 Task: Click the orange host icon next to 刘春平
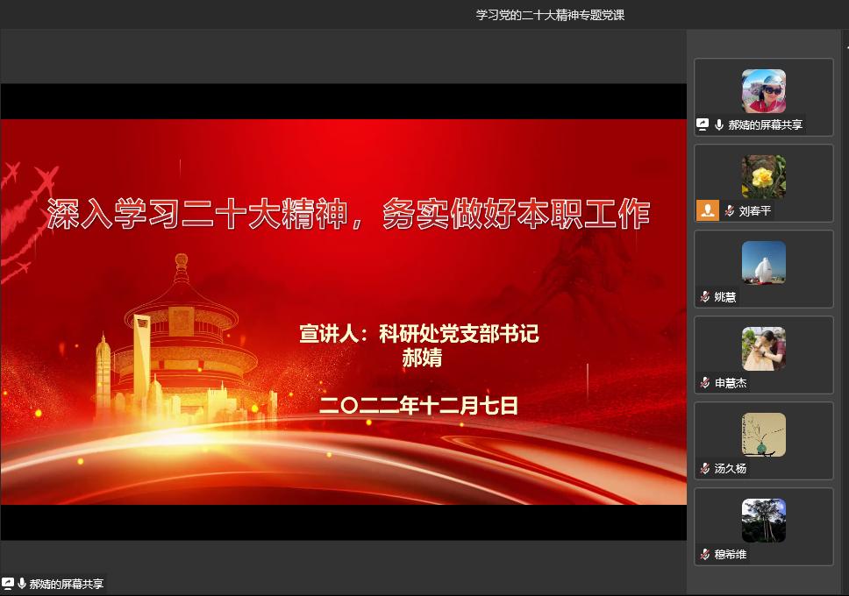coord(708,210)
